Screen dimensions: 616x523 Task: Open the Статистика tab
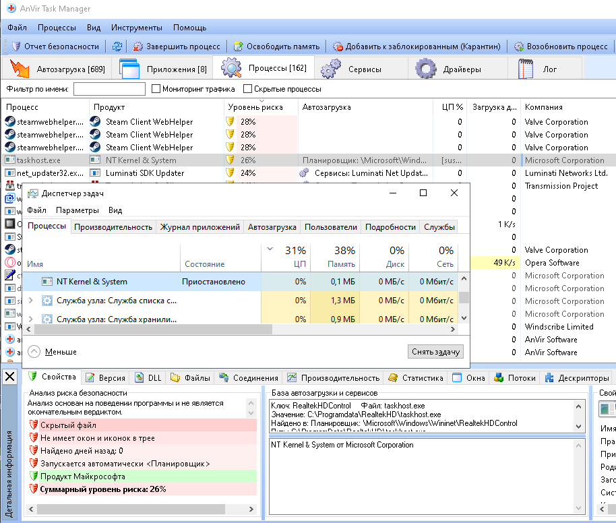click(x=416, y=377)
